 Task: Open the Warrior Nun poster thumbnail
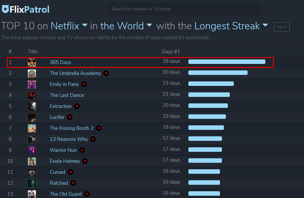[x=32, y=150]
